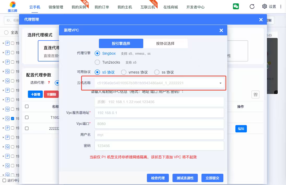Switch to the 按协议选择 tab
286x185 pixels.
coord(165,43)
